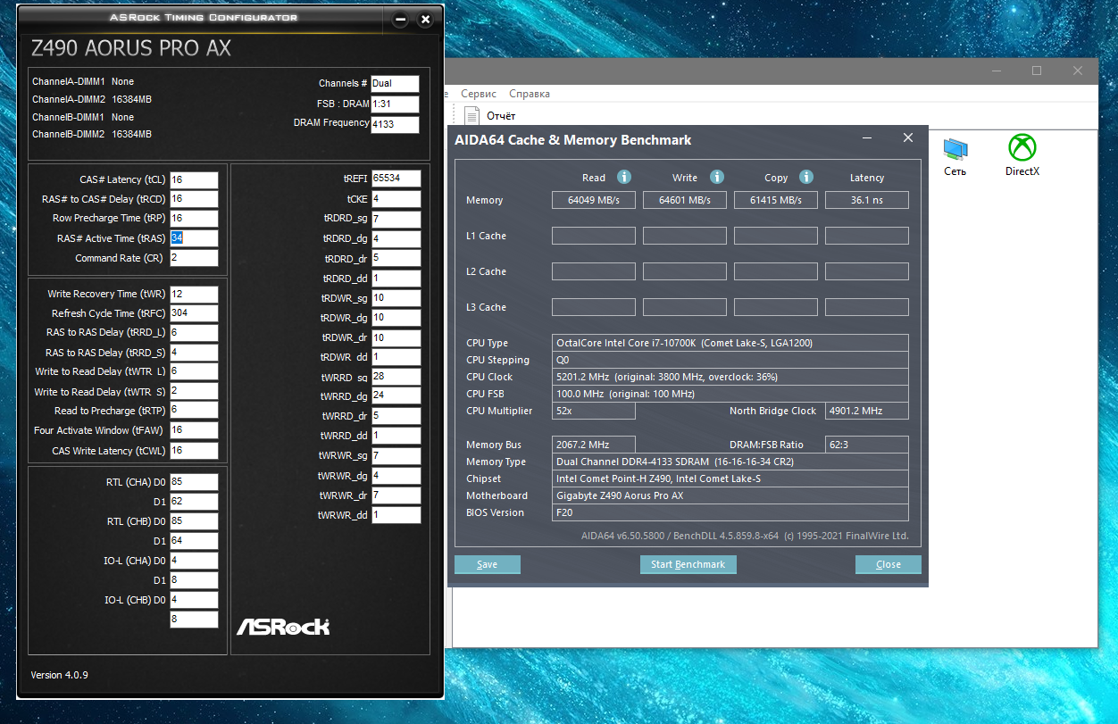Image resolution: width=1118 pixels, height=724 pixels.
Task: Select the FSB : DRAM ratio field
Action: tap(395, 104)
